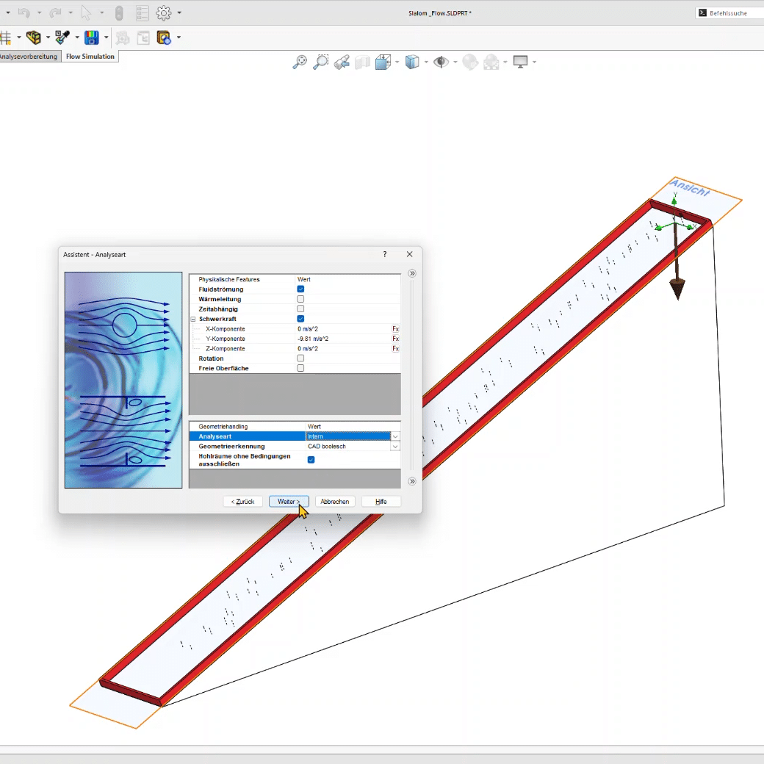This screenshot has height=764, width=764.
Task: Open the Analyseart dropdown
Action: [395, 436]
